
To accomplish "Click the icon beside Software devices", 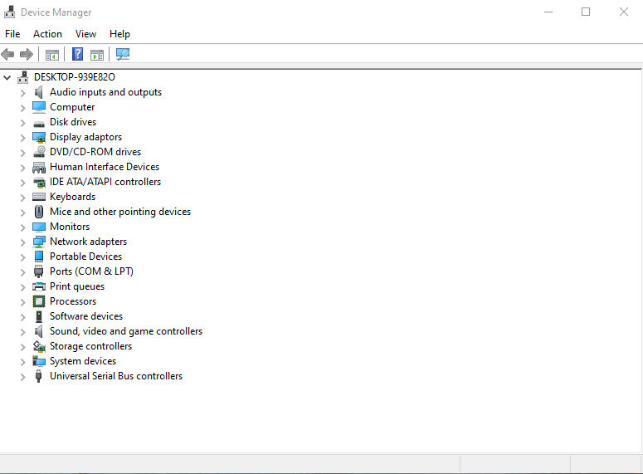I will [39, 316].
